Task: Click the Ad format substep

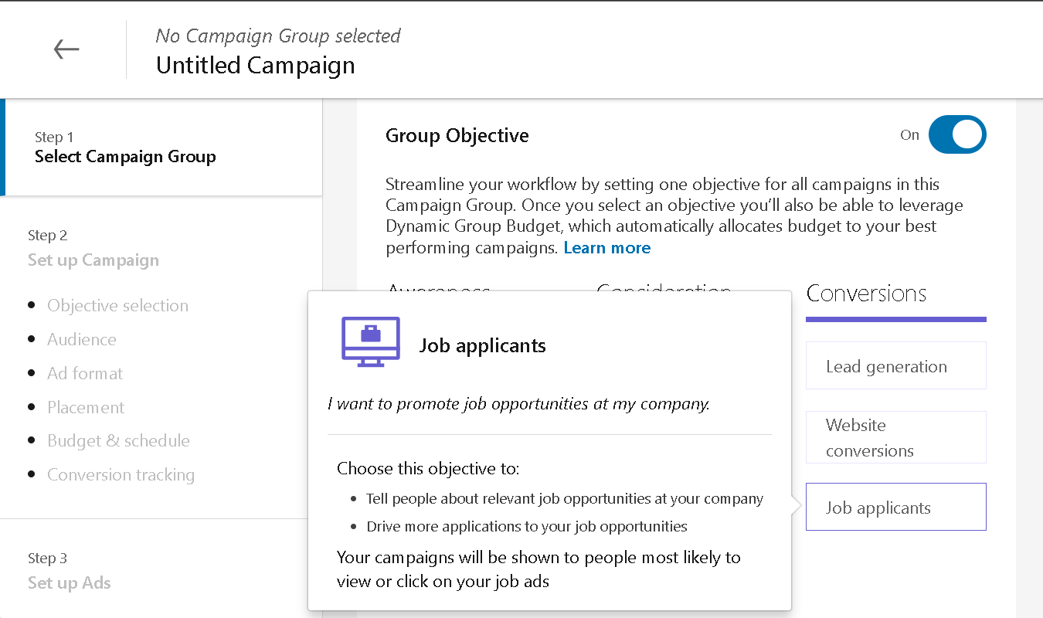Action: pos(85,373)
